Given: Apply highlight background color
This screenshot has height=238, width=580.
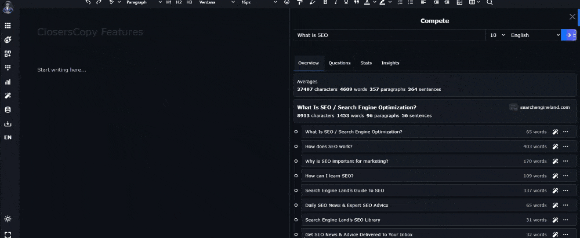Looking at the screenshot, I should point(382,2).
